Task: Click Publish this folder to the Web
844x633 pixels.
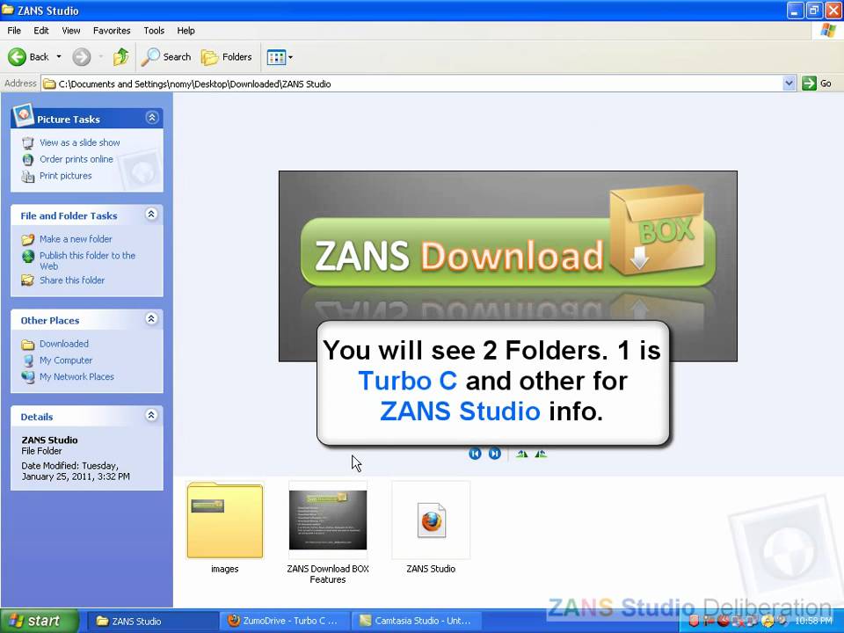Action: tap(87, 260)
